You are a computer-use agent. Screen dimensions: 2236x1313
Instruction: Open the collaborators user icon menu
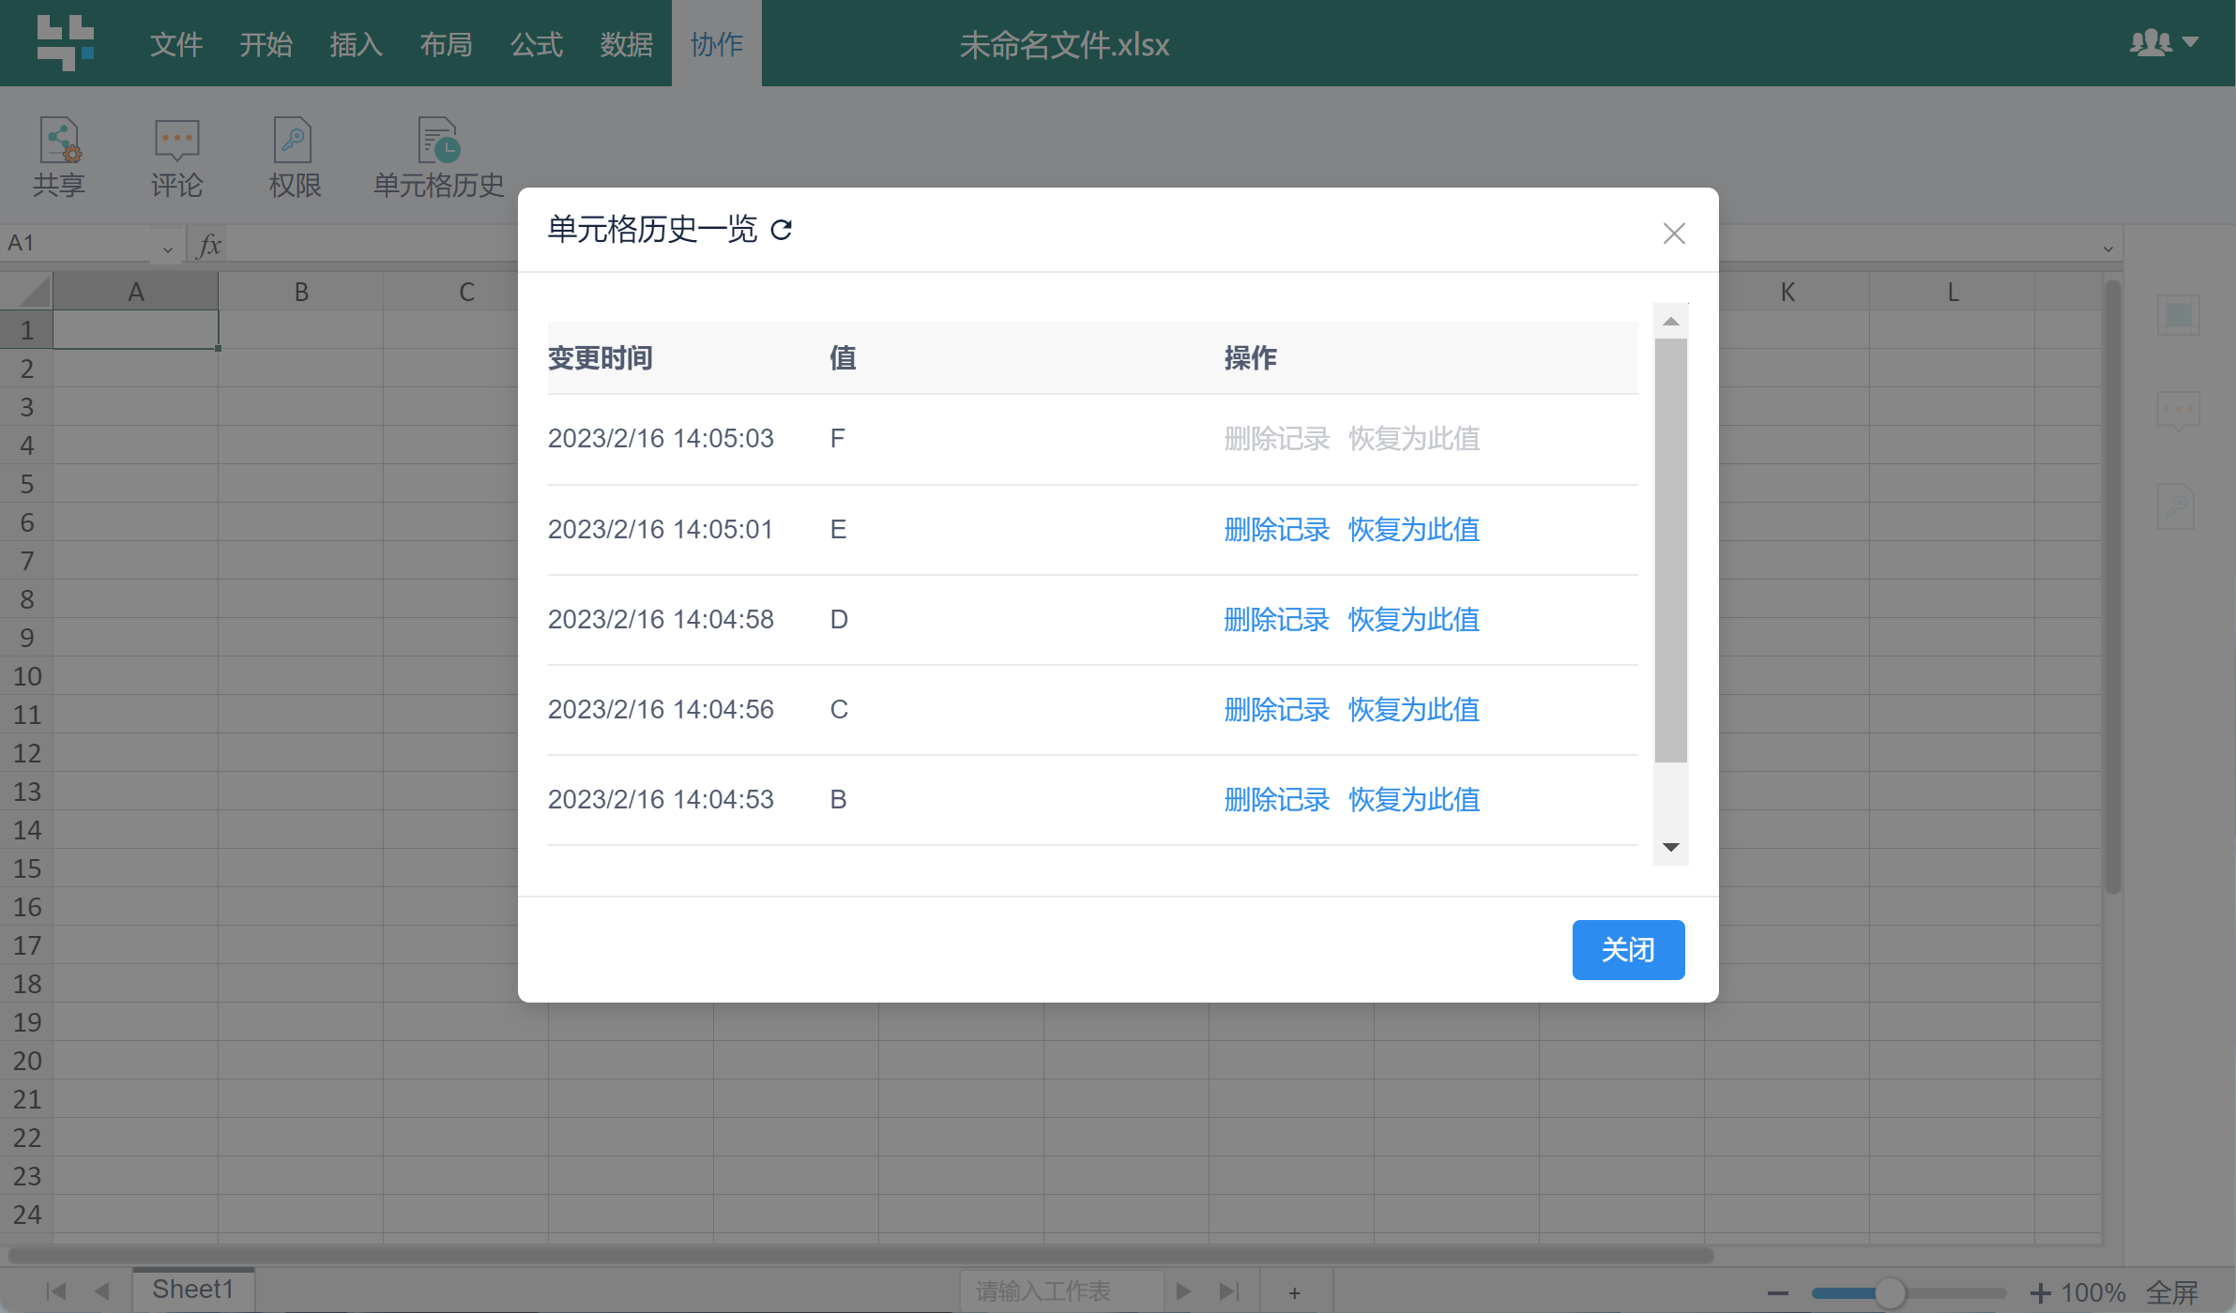(2164, 42)
